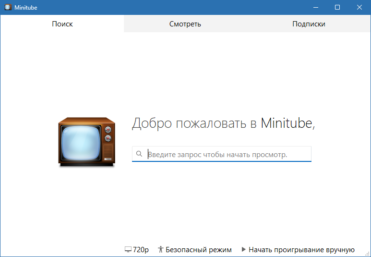Screen dimensions: 371x257
Task: Click the retro TV Minitube logo
Action: 87,142
